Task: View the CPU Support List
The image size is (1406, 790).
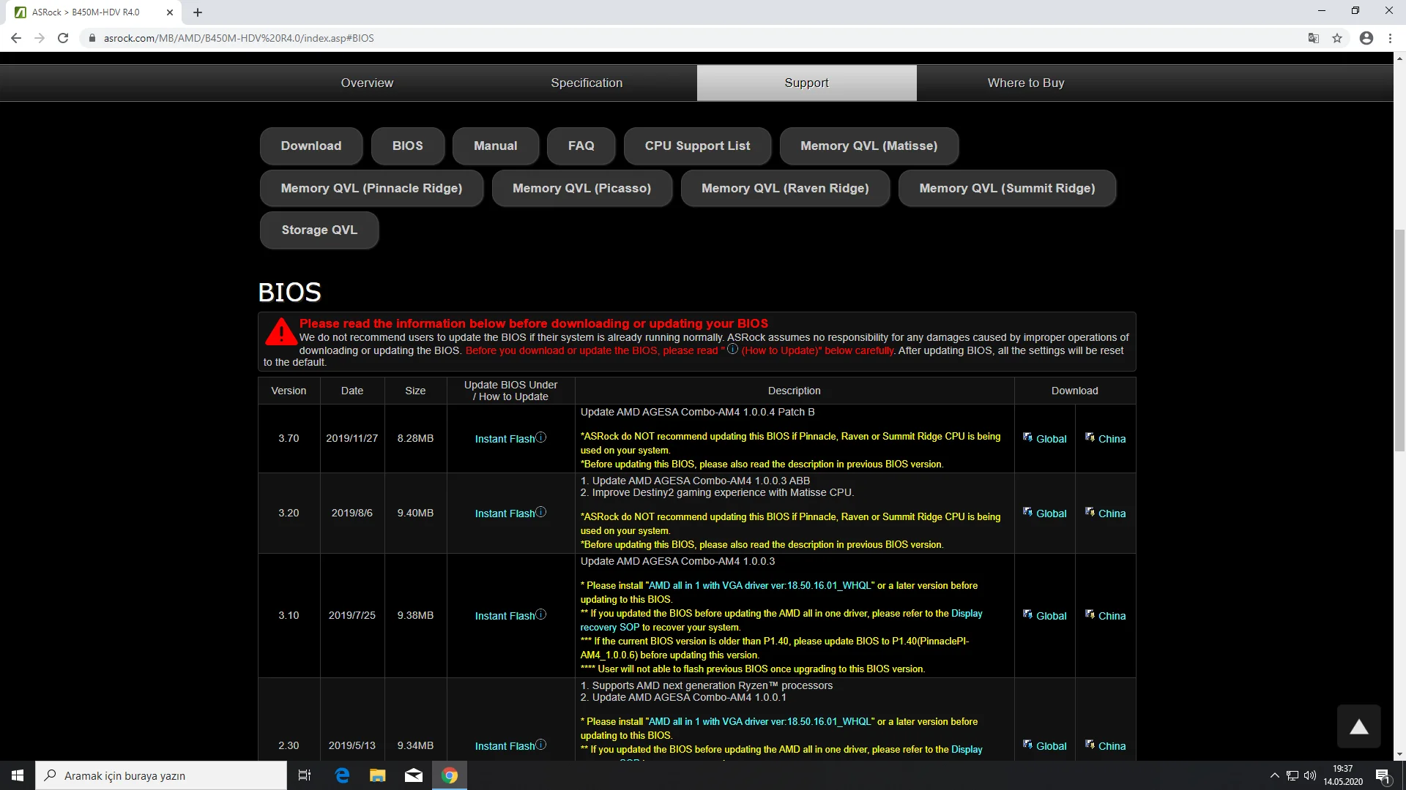Action: (696, 146)
